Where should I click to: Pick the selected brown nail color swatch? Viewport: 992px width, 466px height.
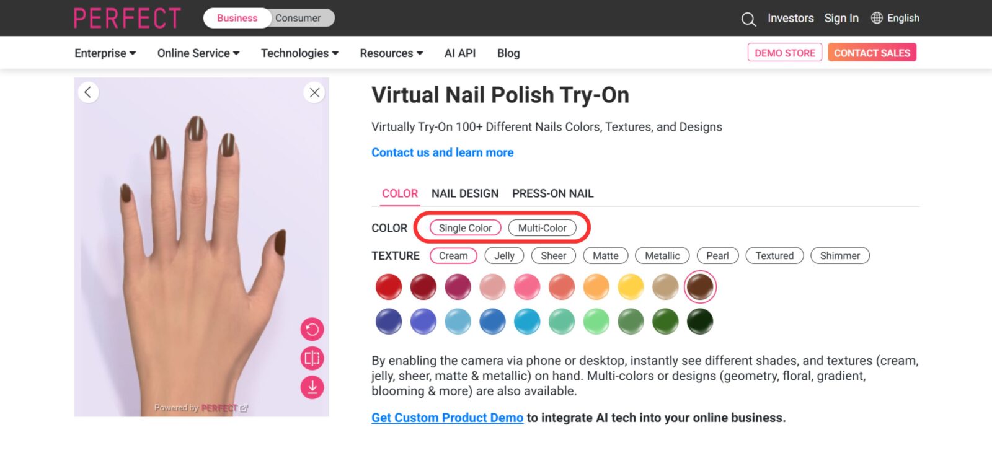(700, 287)
